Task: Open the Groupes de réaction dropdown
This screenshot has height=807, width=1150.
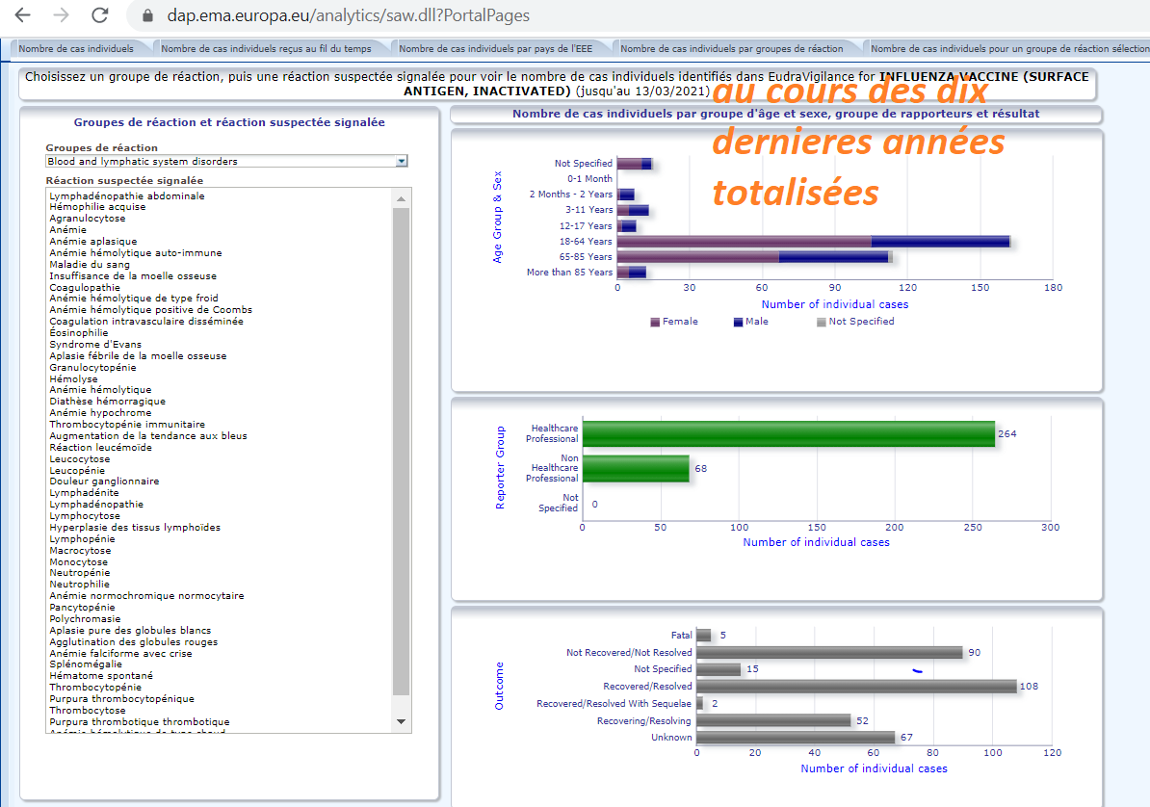Action: coord(402,161)
